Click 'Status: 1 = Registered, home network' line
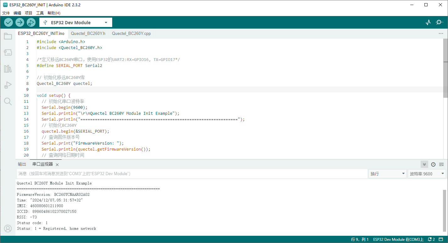The height and width of the screenshot is (243, 448). [57, 229]
